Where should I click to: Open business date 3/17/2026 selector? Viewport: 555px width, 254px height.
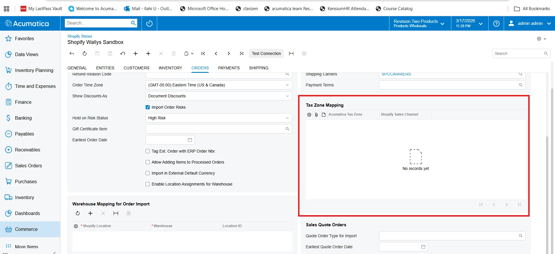[470, 23]
